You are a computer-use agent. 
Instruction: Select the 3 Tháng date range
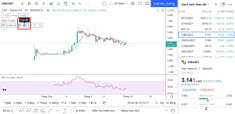point(42,103)
